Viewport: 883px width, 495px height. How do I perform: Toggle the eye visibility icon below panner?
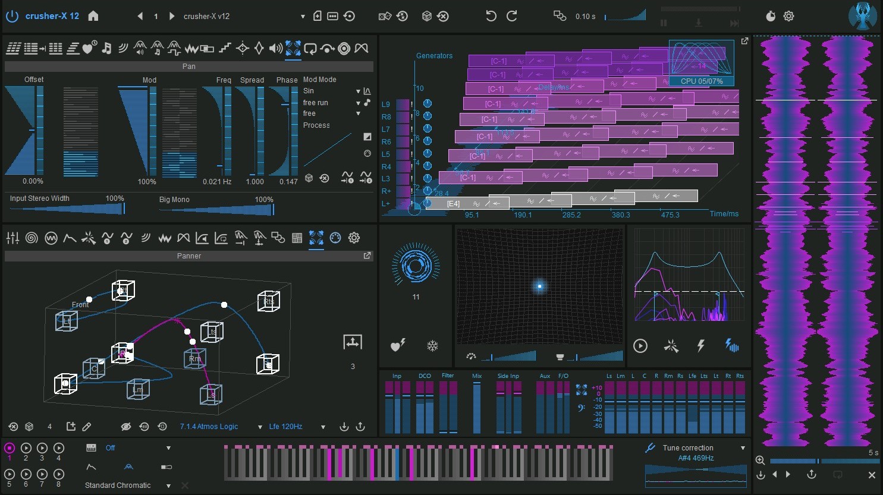point(125,427)
